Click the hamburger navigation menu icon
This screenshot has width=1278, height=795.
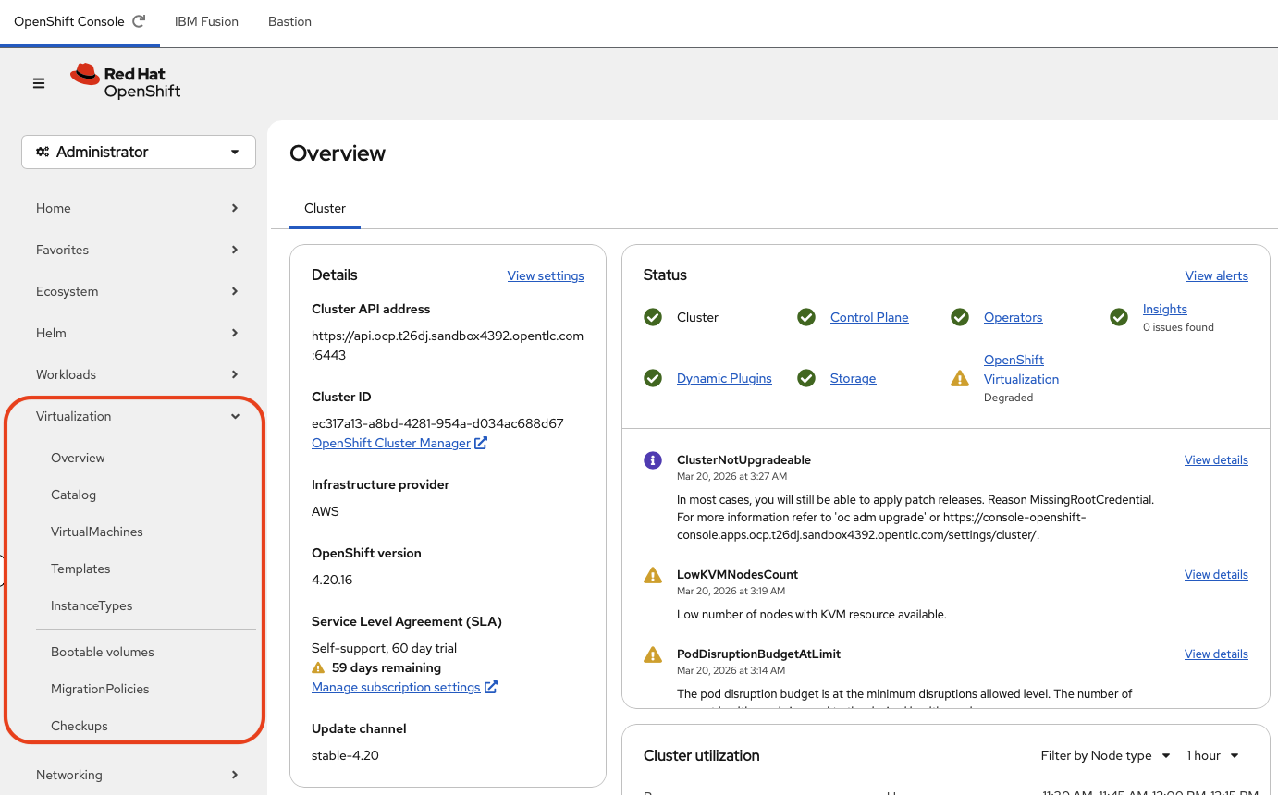click(x=39, y=83)
